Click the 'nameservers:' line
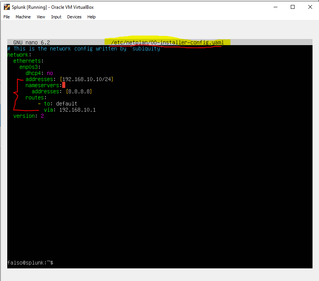 point(44,85)
